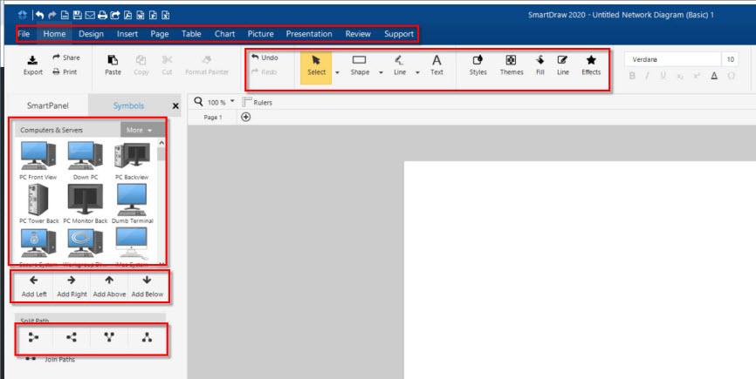Click the Undo arrow in the title bar
Screen dimensions: 756x379
[x=39, y=16]
